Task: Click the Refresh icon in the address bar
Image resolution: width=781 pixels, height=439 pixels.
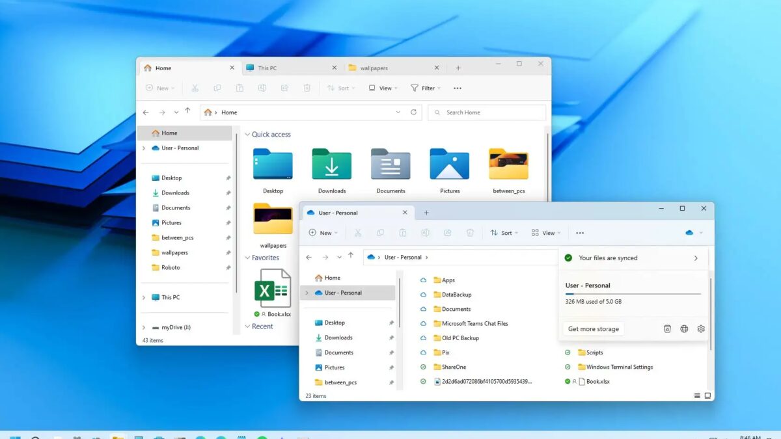Action: point(415,112)
